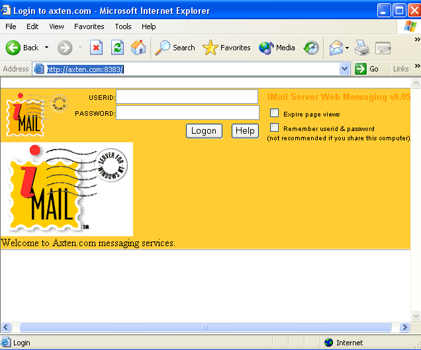Click the Help button on the login form
This screenshot has height=350, width=421.
245,131
